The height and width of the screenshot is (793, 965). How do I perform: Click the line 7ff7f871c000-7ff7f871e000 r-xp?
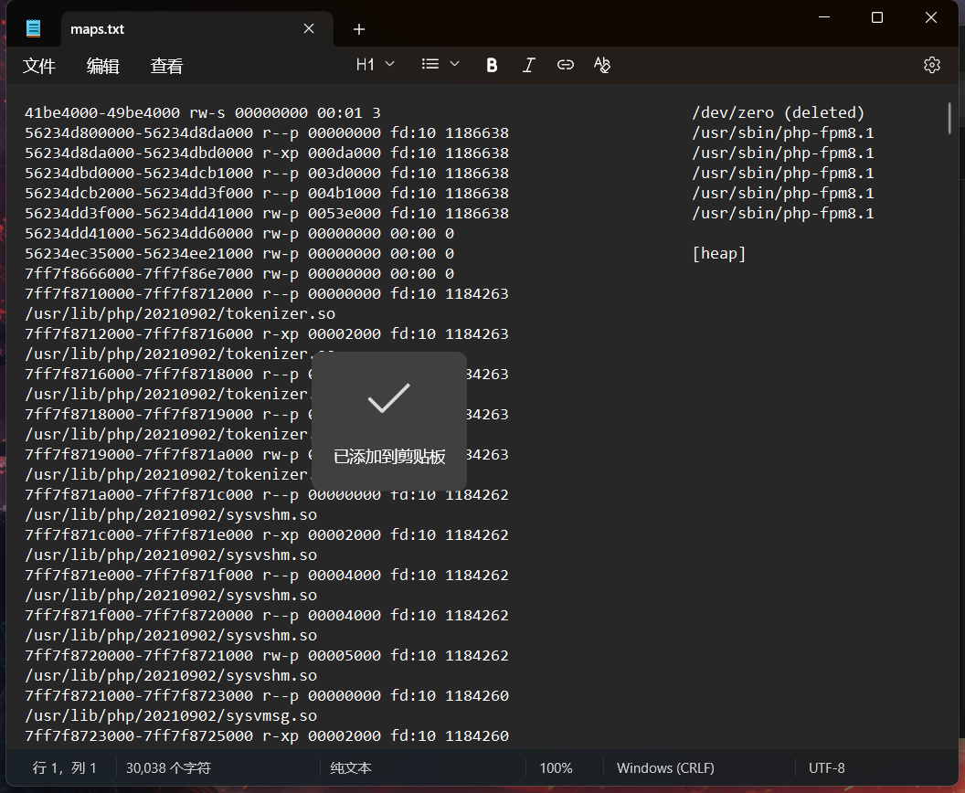click(267, 534)
